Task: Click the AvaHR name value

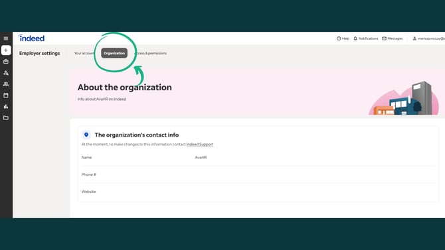Action: (201, 157)
